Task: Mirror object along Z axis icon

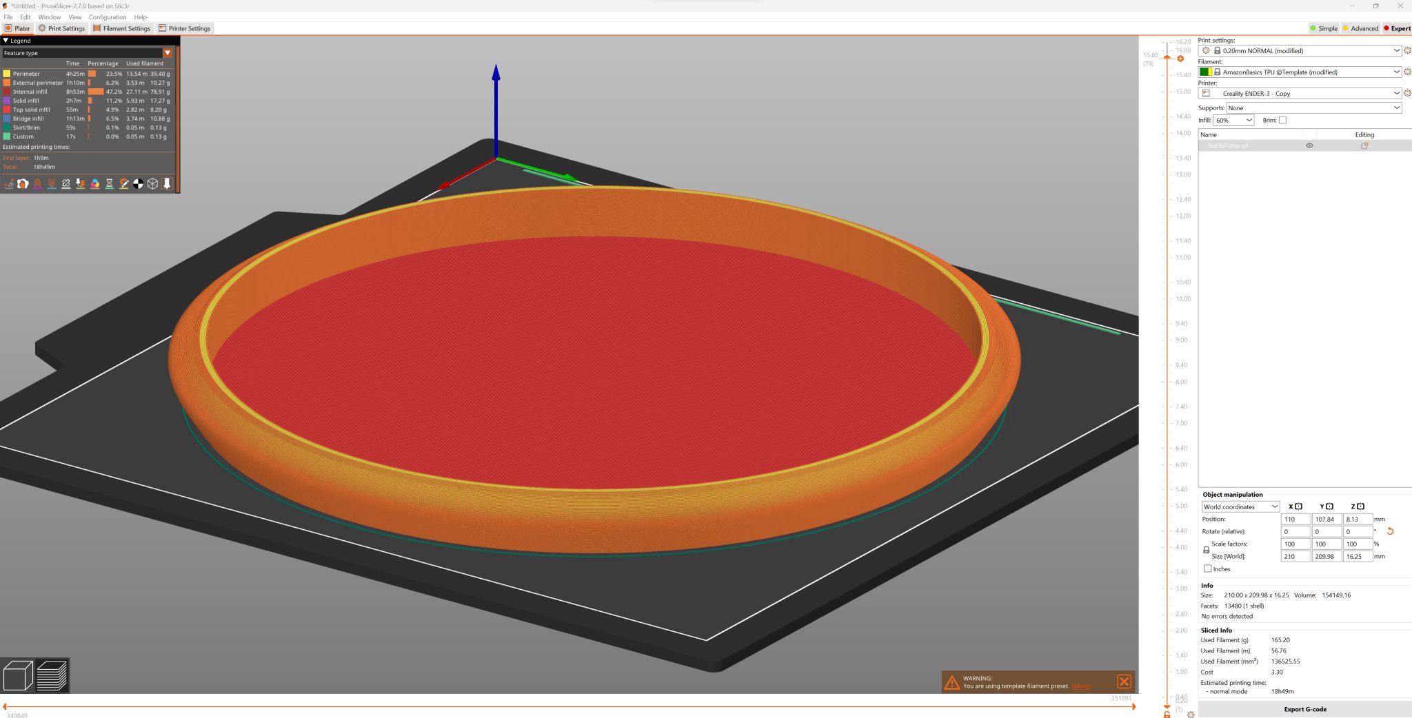Action: [x=1360, y=506]
